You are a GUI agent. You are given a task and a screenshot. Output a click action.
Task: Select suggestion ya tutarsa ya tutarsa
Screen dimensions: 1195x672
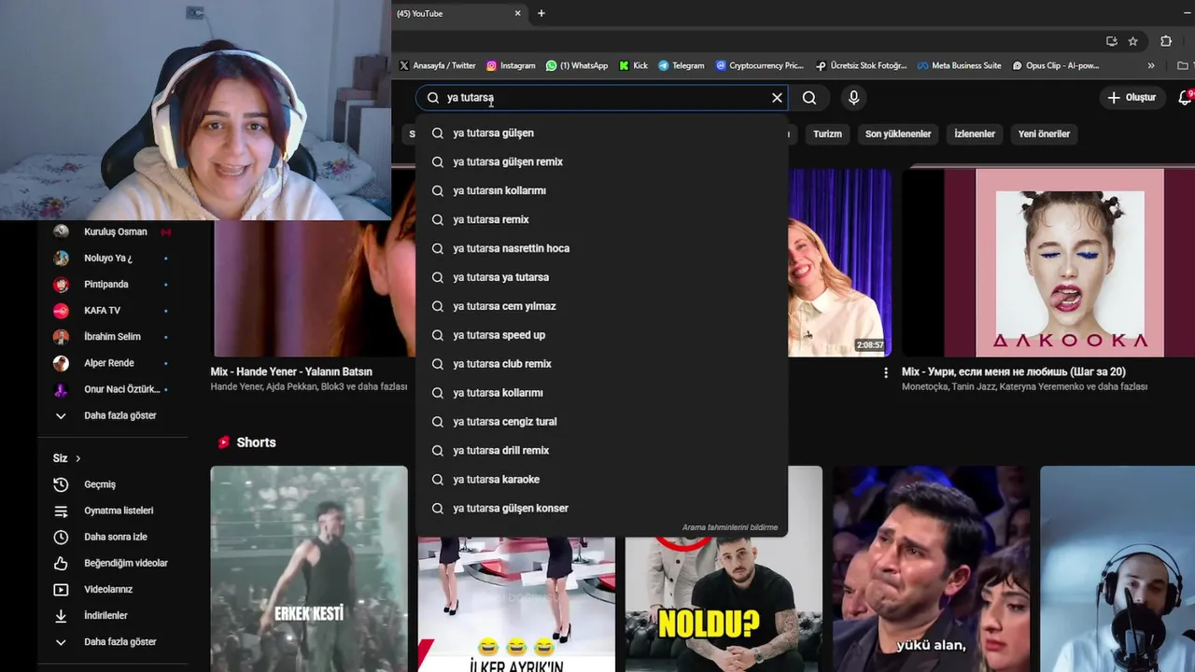[x=601, y=277]
